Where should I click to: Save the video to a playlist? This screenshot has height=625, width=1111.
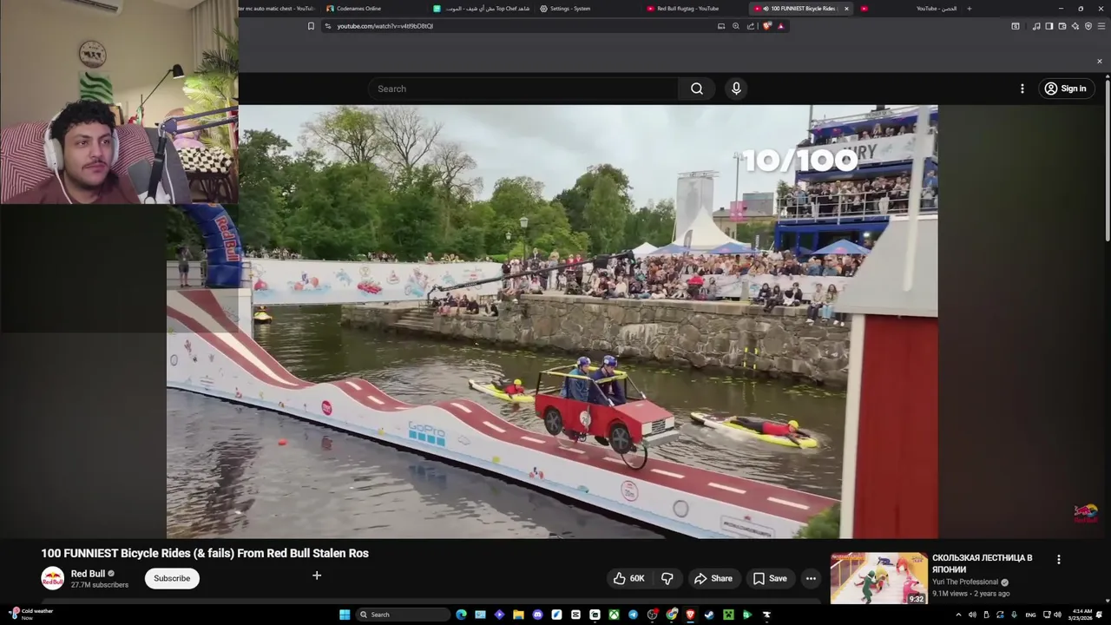pos(770,578)
